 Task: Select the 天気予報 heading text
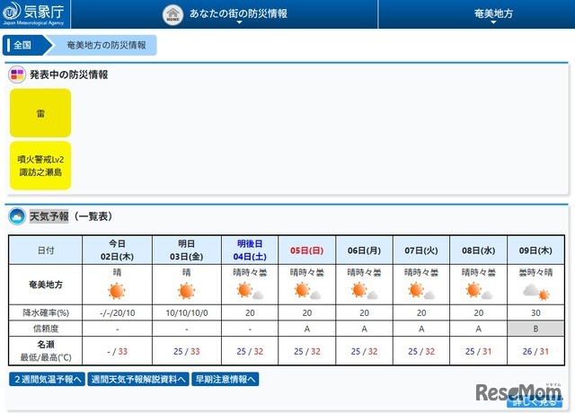click(x=49, y=216)
